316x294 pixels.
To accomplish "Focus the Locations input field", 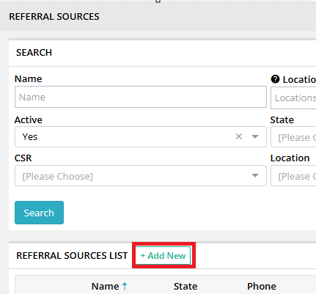I will point(293,98).
